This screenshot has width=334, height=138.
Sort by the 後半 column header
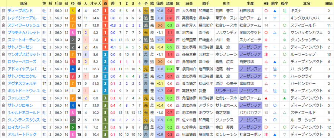(284, 3)
